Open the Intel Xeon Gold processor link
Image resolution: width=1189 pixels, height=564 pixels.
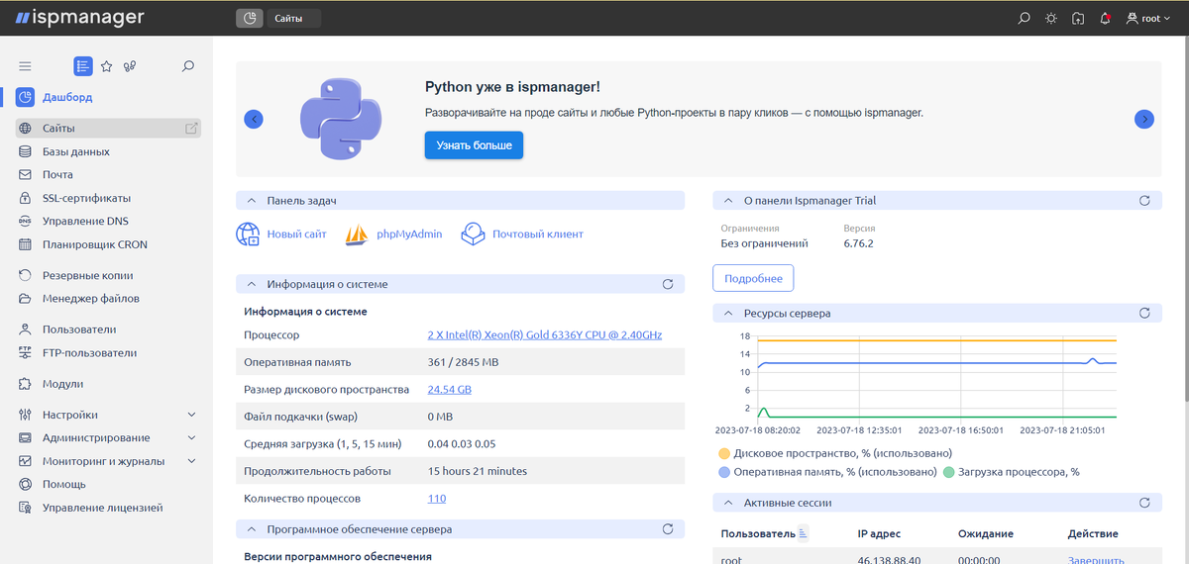click(x=545, y=335)
